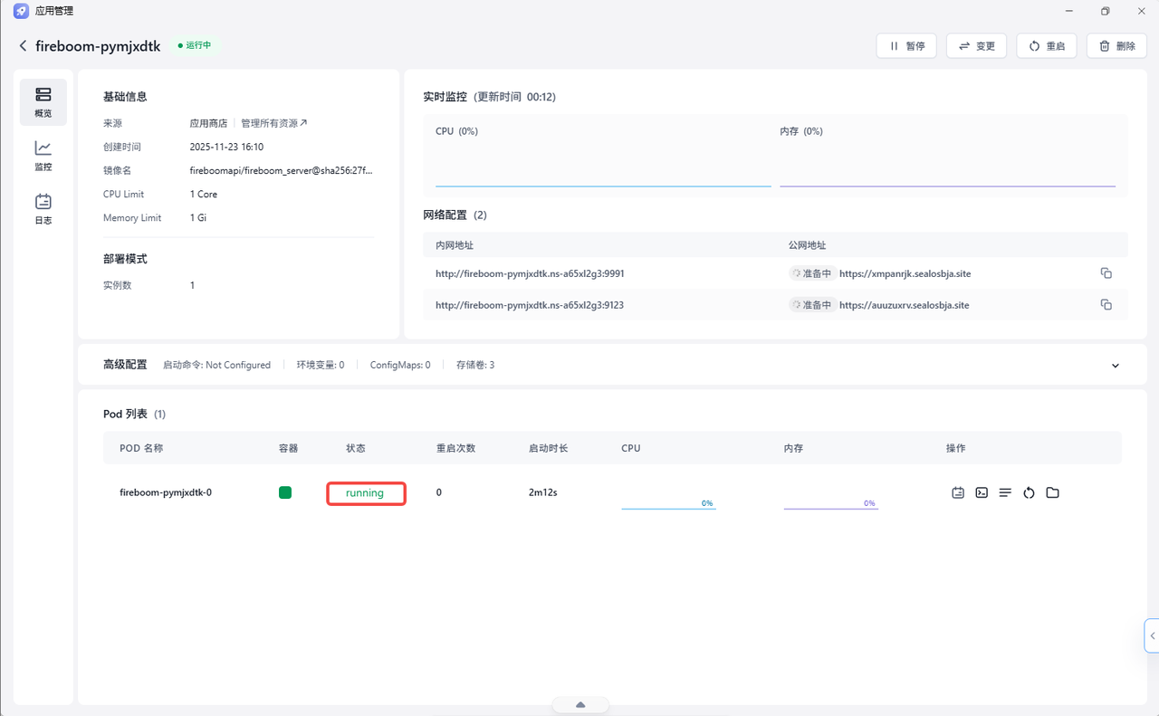Click the 内网地址 column header

(455, 245)
